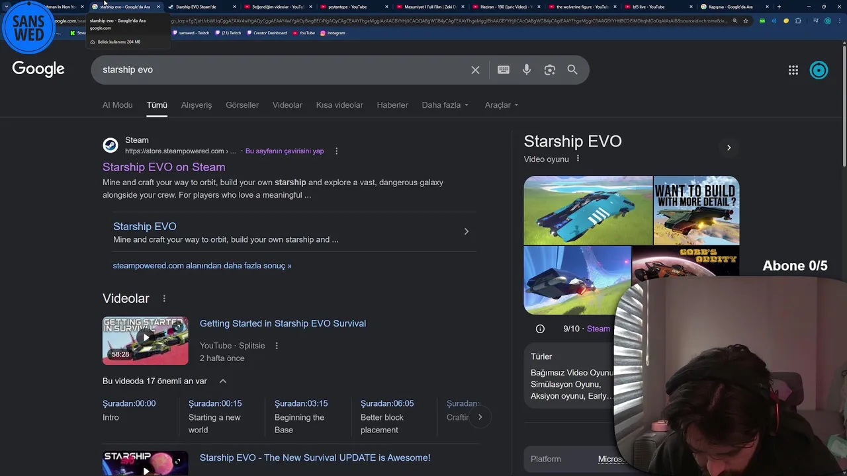Switch to the AI Modu tab

[x=118, y=105]
